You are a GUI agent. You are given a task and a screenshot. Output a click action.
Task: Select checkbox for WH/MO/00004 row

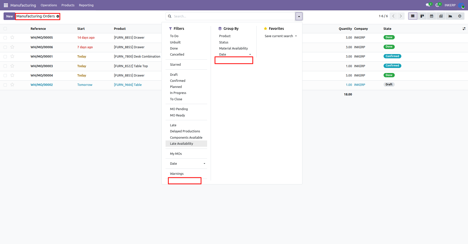click(5, 76)
